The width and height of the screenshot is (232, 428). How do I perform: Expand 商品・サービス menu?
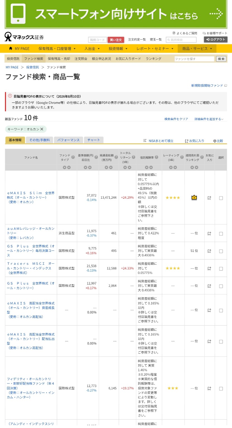197,48
